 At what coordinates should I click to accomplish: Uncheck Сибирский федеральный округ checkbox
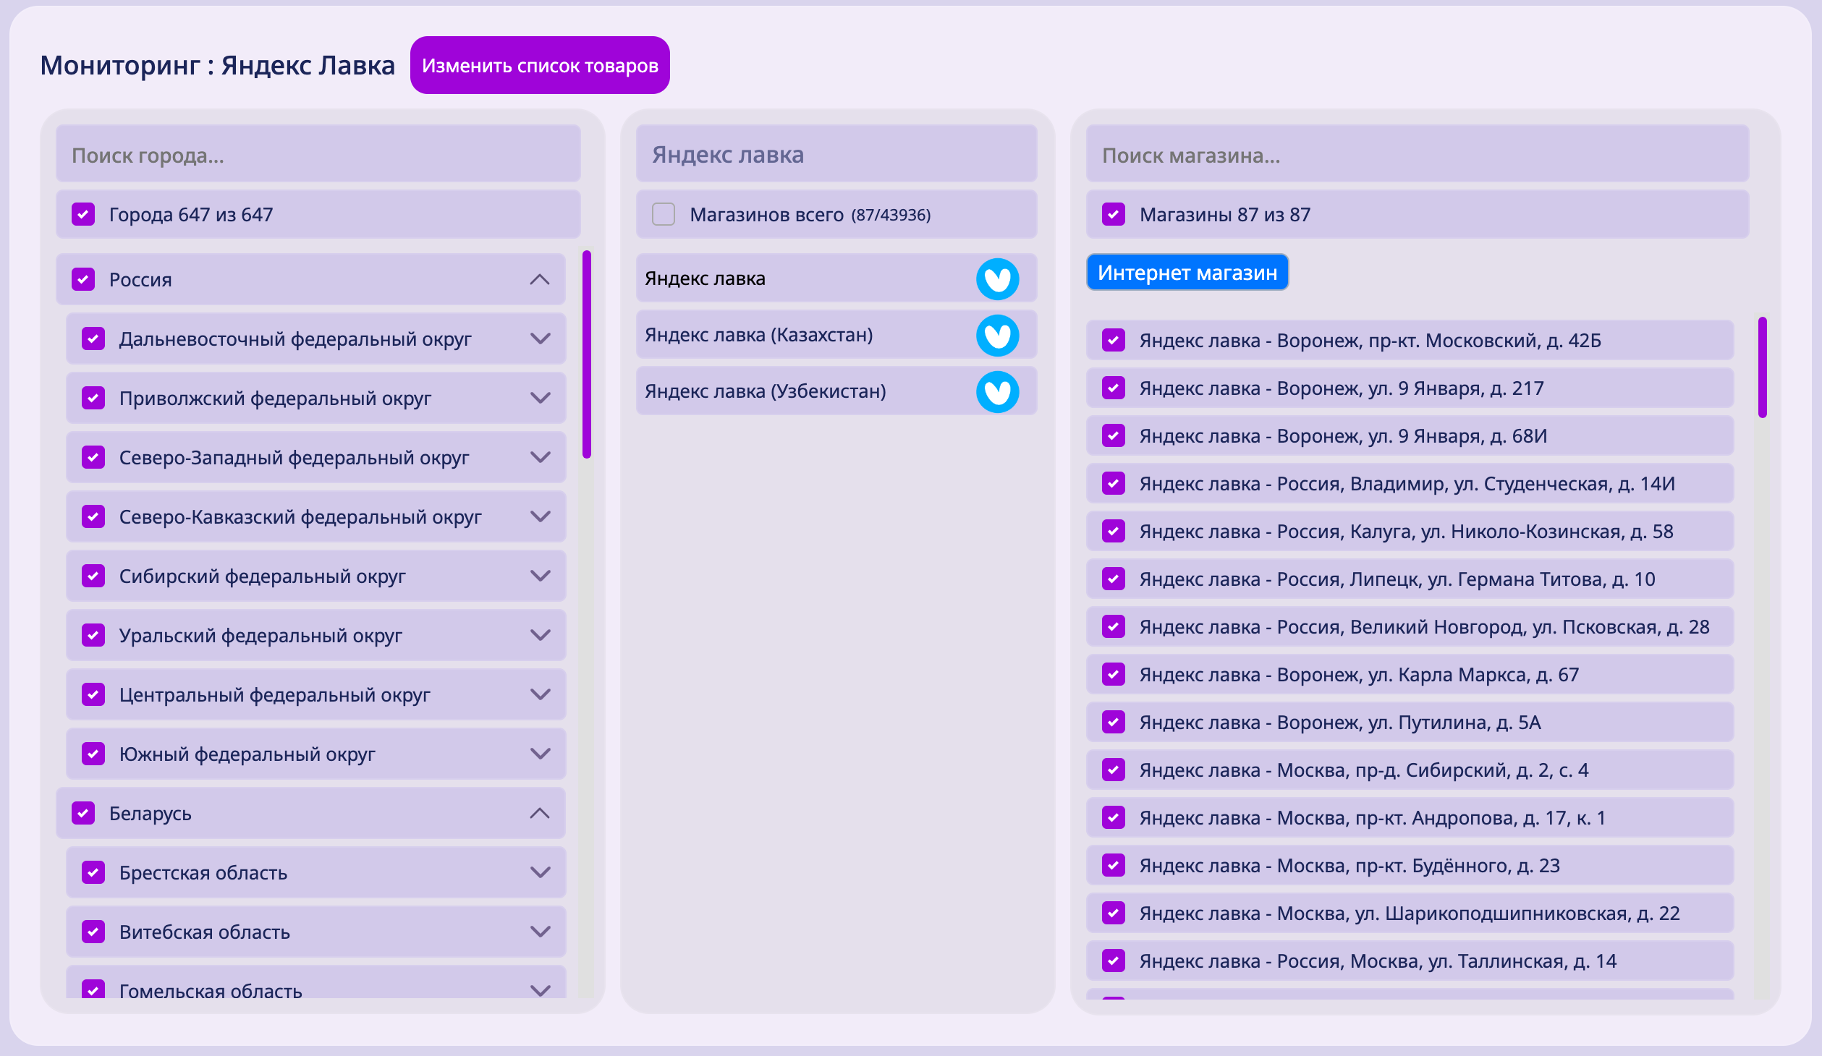point(93,576)
